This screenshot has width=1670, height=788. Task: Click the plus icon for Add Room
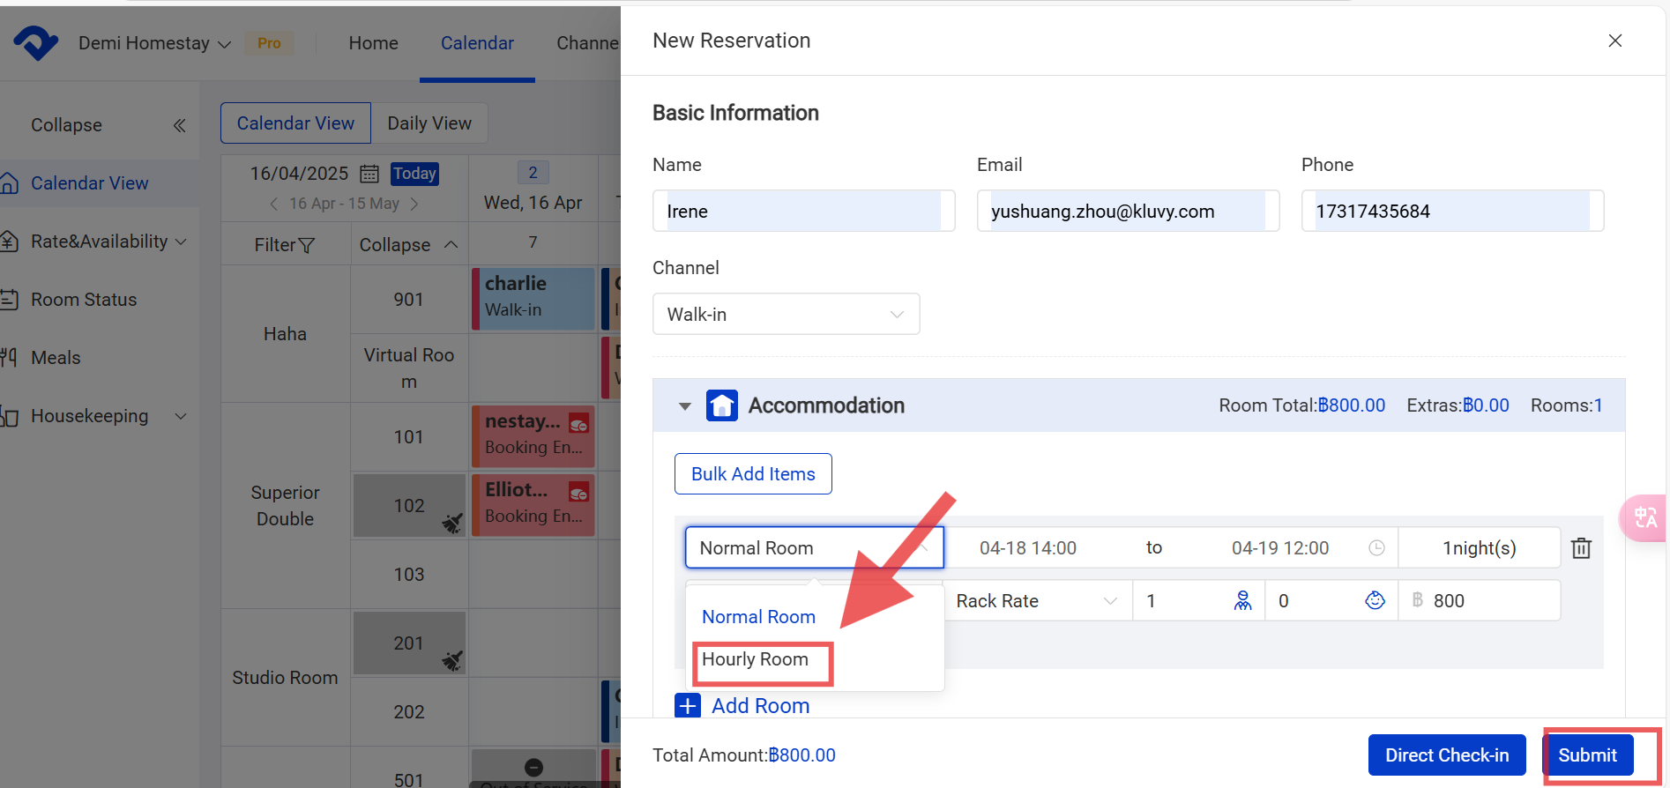(x=688, y=706)
